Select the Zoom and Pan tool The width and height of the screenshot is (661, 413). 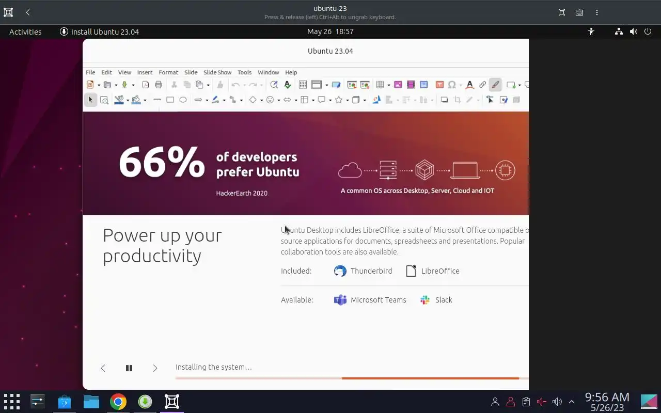click(104, 100)
